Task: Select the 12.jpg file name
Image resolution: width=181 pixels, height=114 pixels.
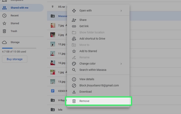Action: coord(62,44)
